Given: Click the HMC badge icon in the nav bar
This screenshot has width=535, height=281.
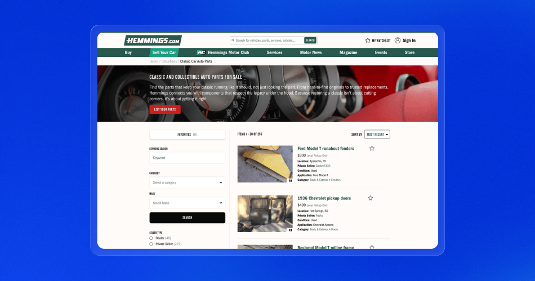Looking at the screenshot, I should pyautogui.click(x=201, y=52).
